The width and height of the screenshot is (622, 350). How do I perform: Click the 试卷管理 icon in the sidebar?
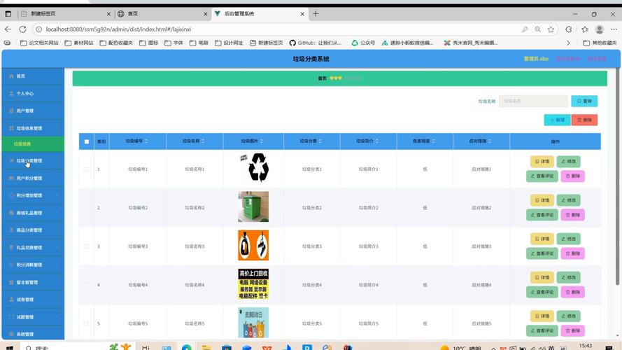click(x=11, y=300)
